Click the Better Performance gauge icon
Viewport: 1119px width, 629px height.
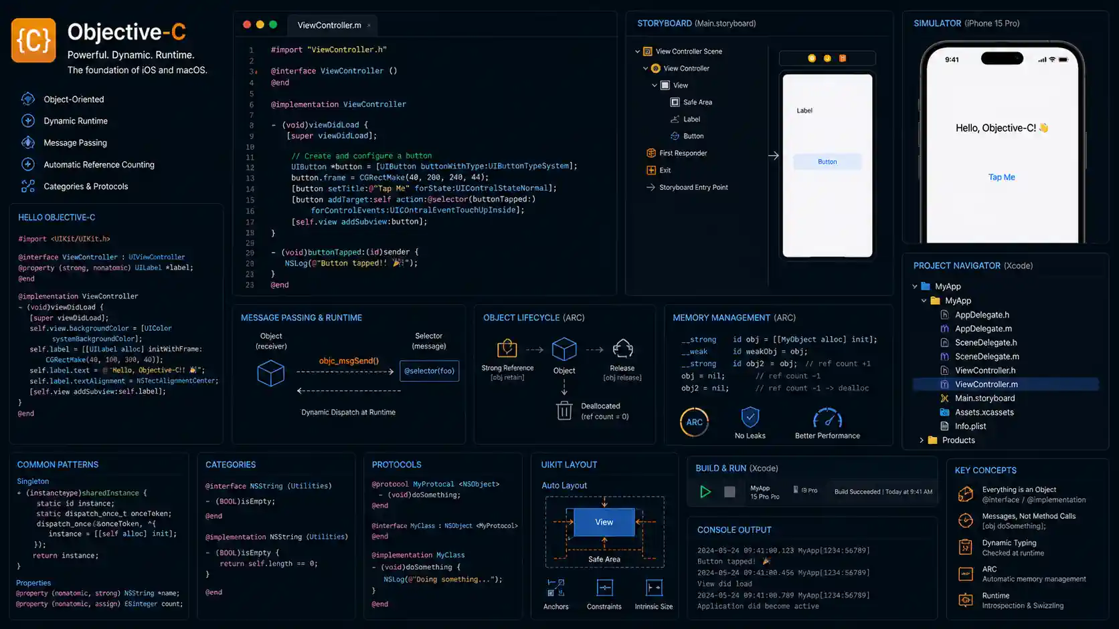click(827, 418)
